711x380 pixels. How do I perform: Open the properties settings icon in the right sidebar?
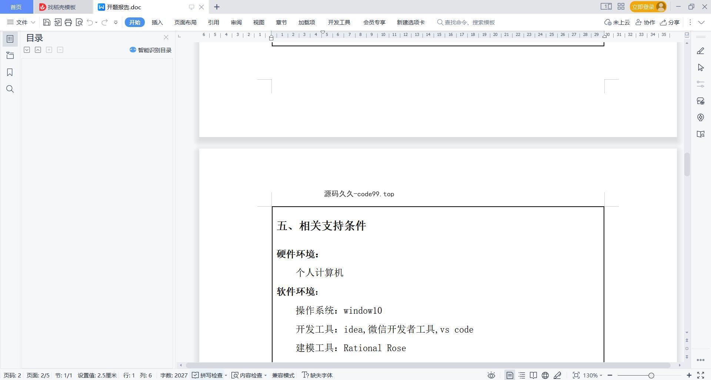(x=701, y=84)
